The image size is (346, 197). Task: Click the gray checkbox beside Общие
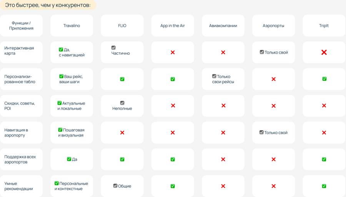pyautogui.click(x=115, y=186)
